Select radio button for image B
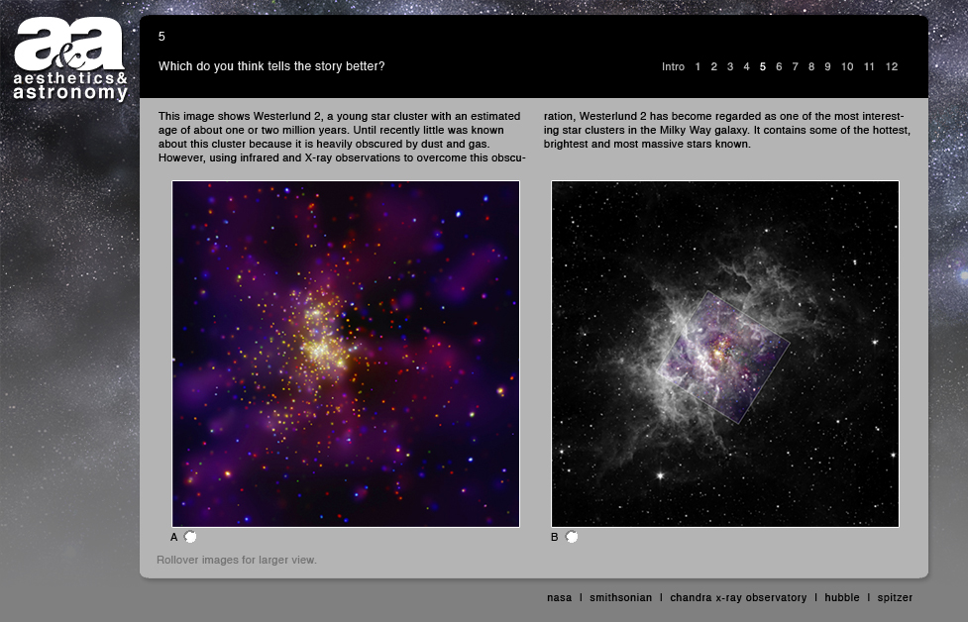968x622 pixels. [572, 537]
